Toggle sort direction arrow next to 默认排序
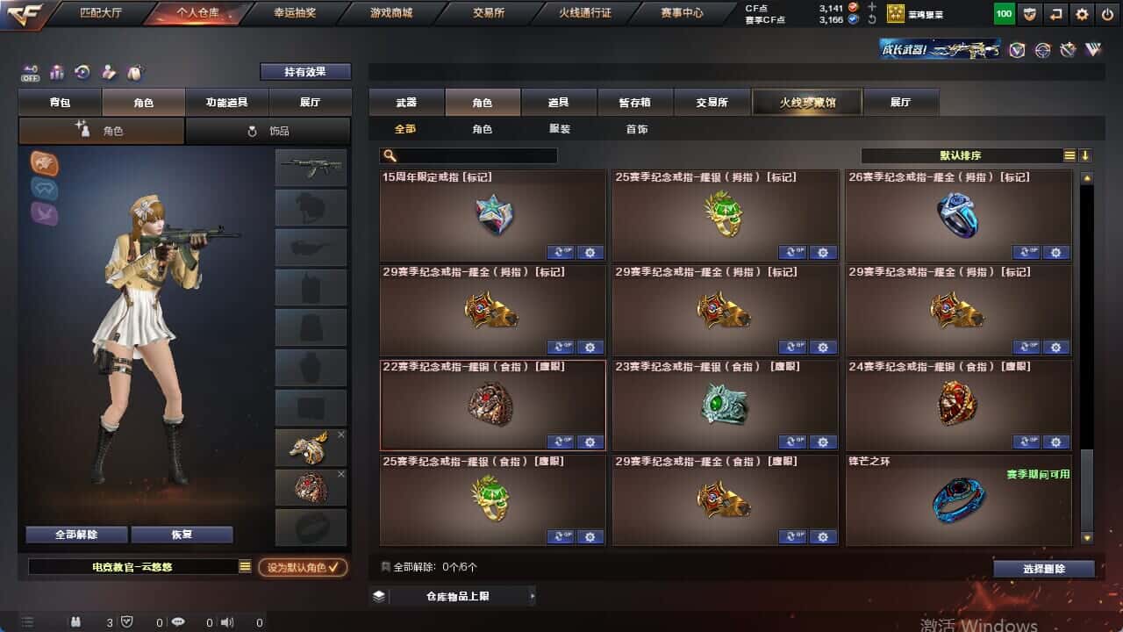 [x=1085, y=155]
